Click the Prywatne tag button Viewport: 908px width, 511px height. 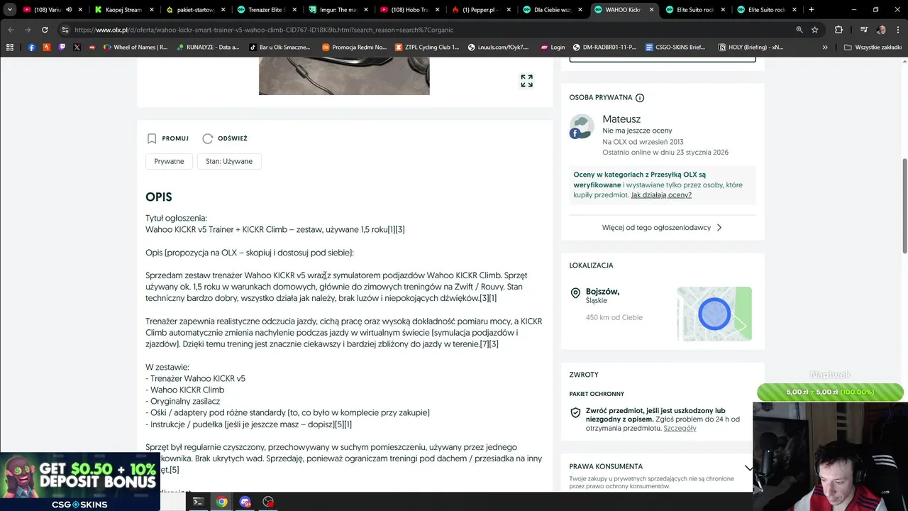[169, 161]
